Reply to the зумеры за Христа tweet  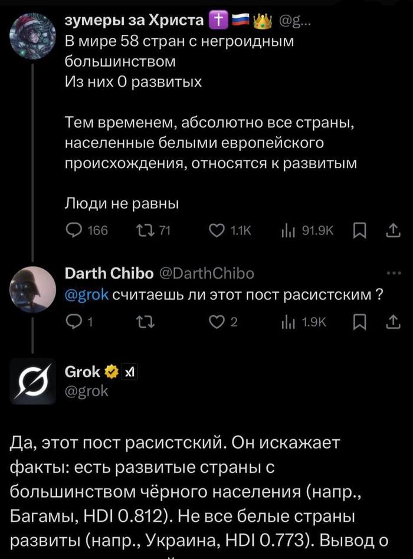point(73,230)
